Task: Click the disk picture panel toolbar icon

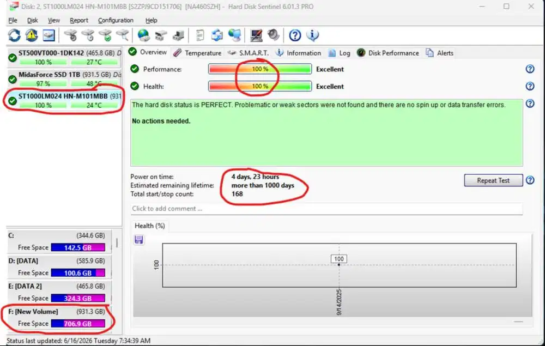Action: 49,35
